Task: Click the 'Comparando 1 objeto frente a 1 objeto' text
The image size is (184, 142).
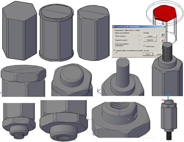Action: click(127, 30)
